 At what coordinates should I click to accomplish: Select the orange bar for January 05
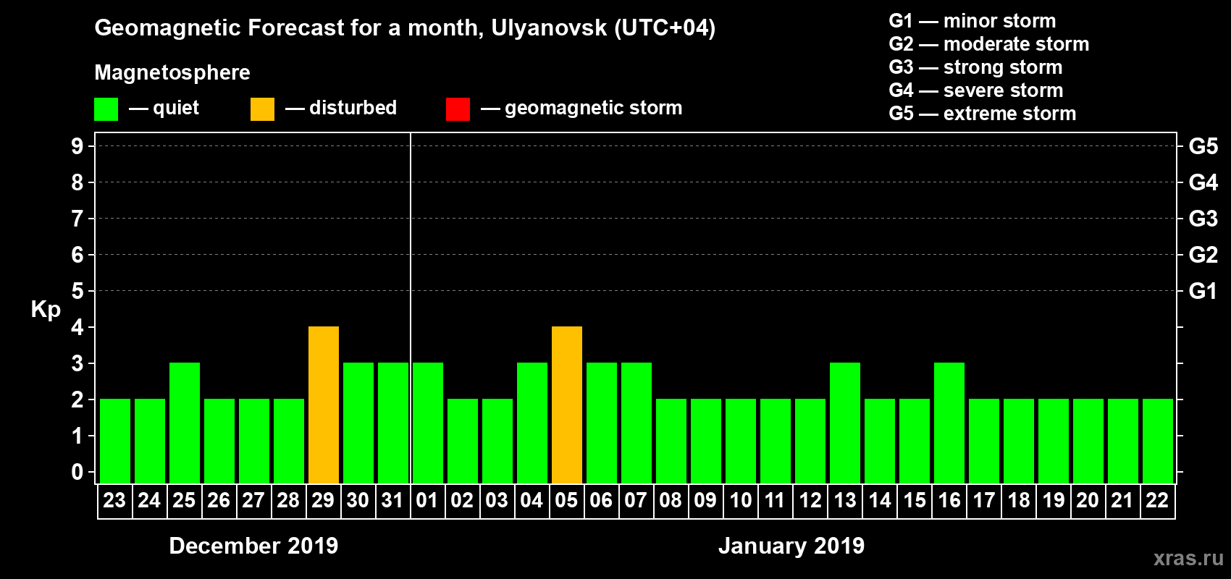(567, 405)
